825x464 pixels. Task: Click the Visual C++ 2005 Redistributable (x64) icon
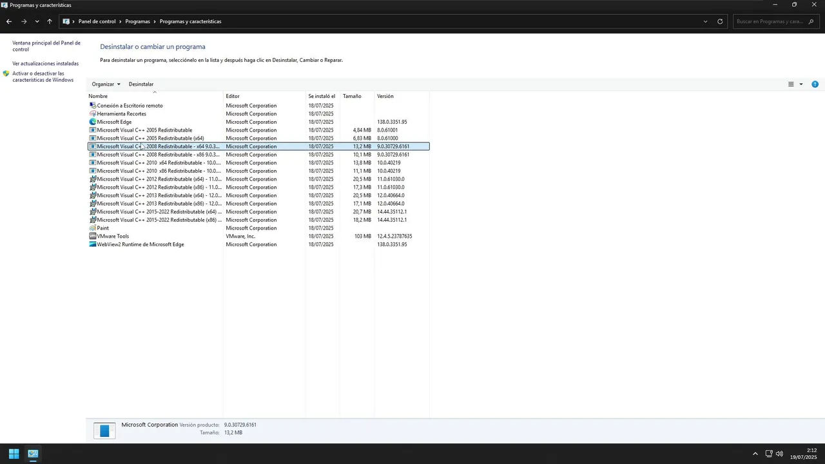(x=93, y=138)
